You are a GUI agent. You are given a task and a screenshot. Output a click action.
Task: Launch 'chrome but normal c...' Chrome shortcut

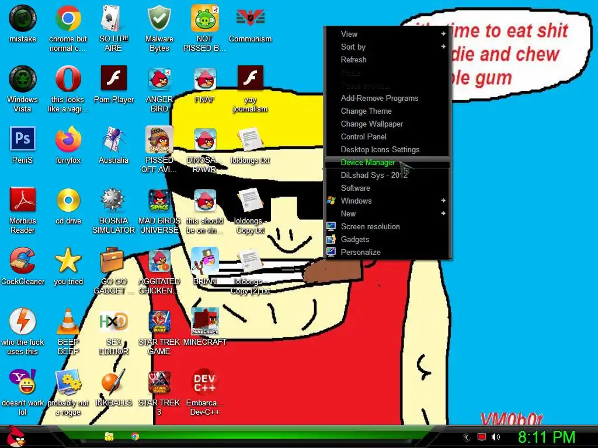[x=68, y=18]
